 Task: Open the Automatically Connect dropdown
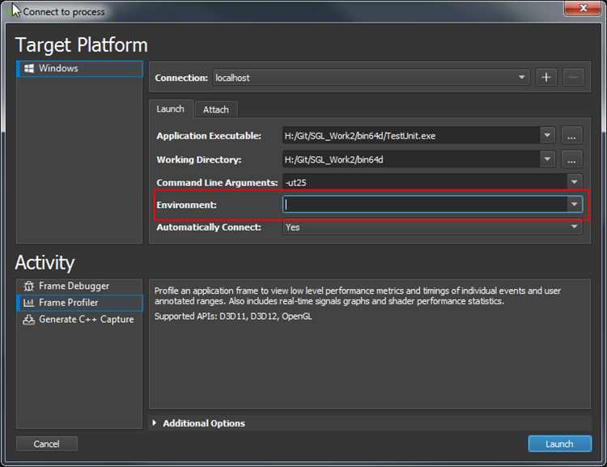pyautogui.click(x=432, y=227)
